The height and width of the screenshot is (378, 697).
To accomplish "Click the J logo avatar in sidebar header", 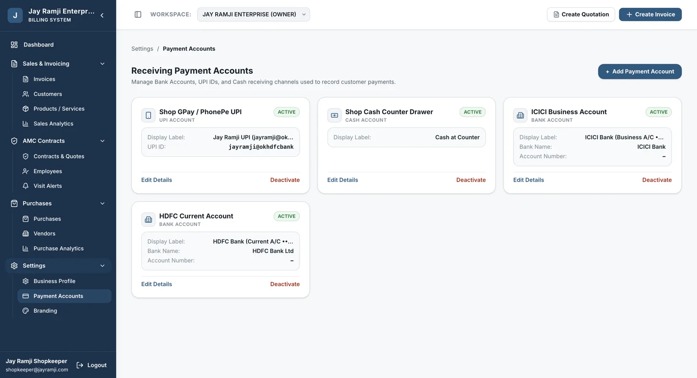I will pos(15,15).
